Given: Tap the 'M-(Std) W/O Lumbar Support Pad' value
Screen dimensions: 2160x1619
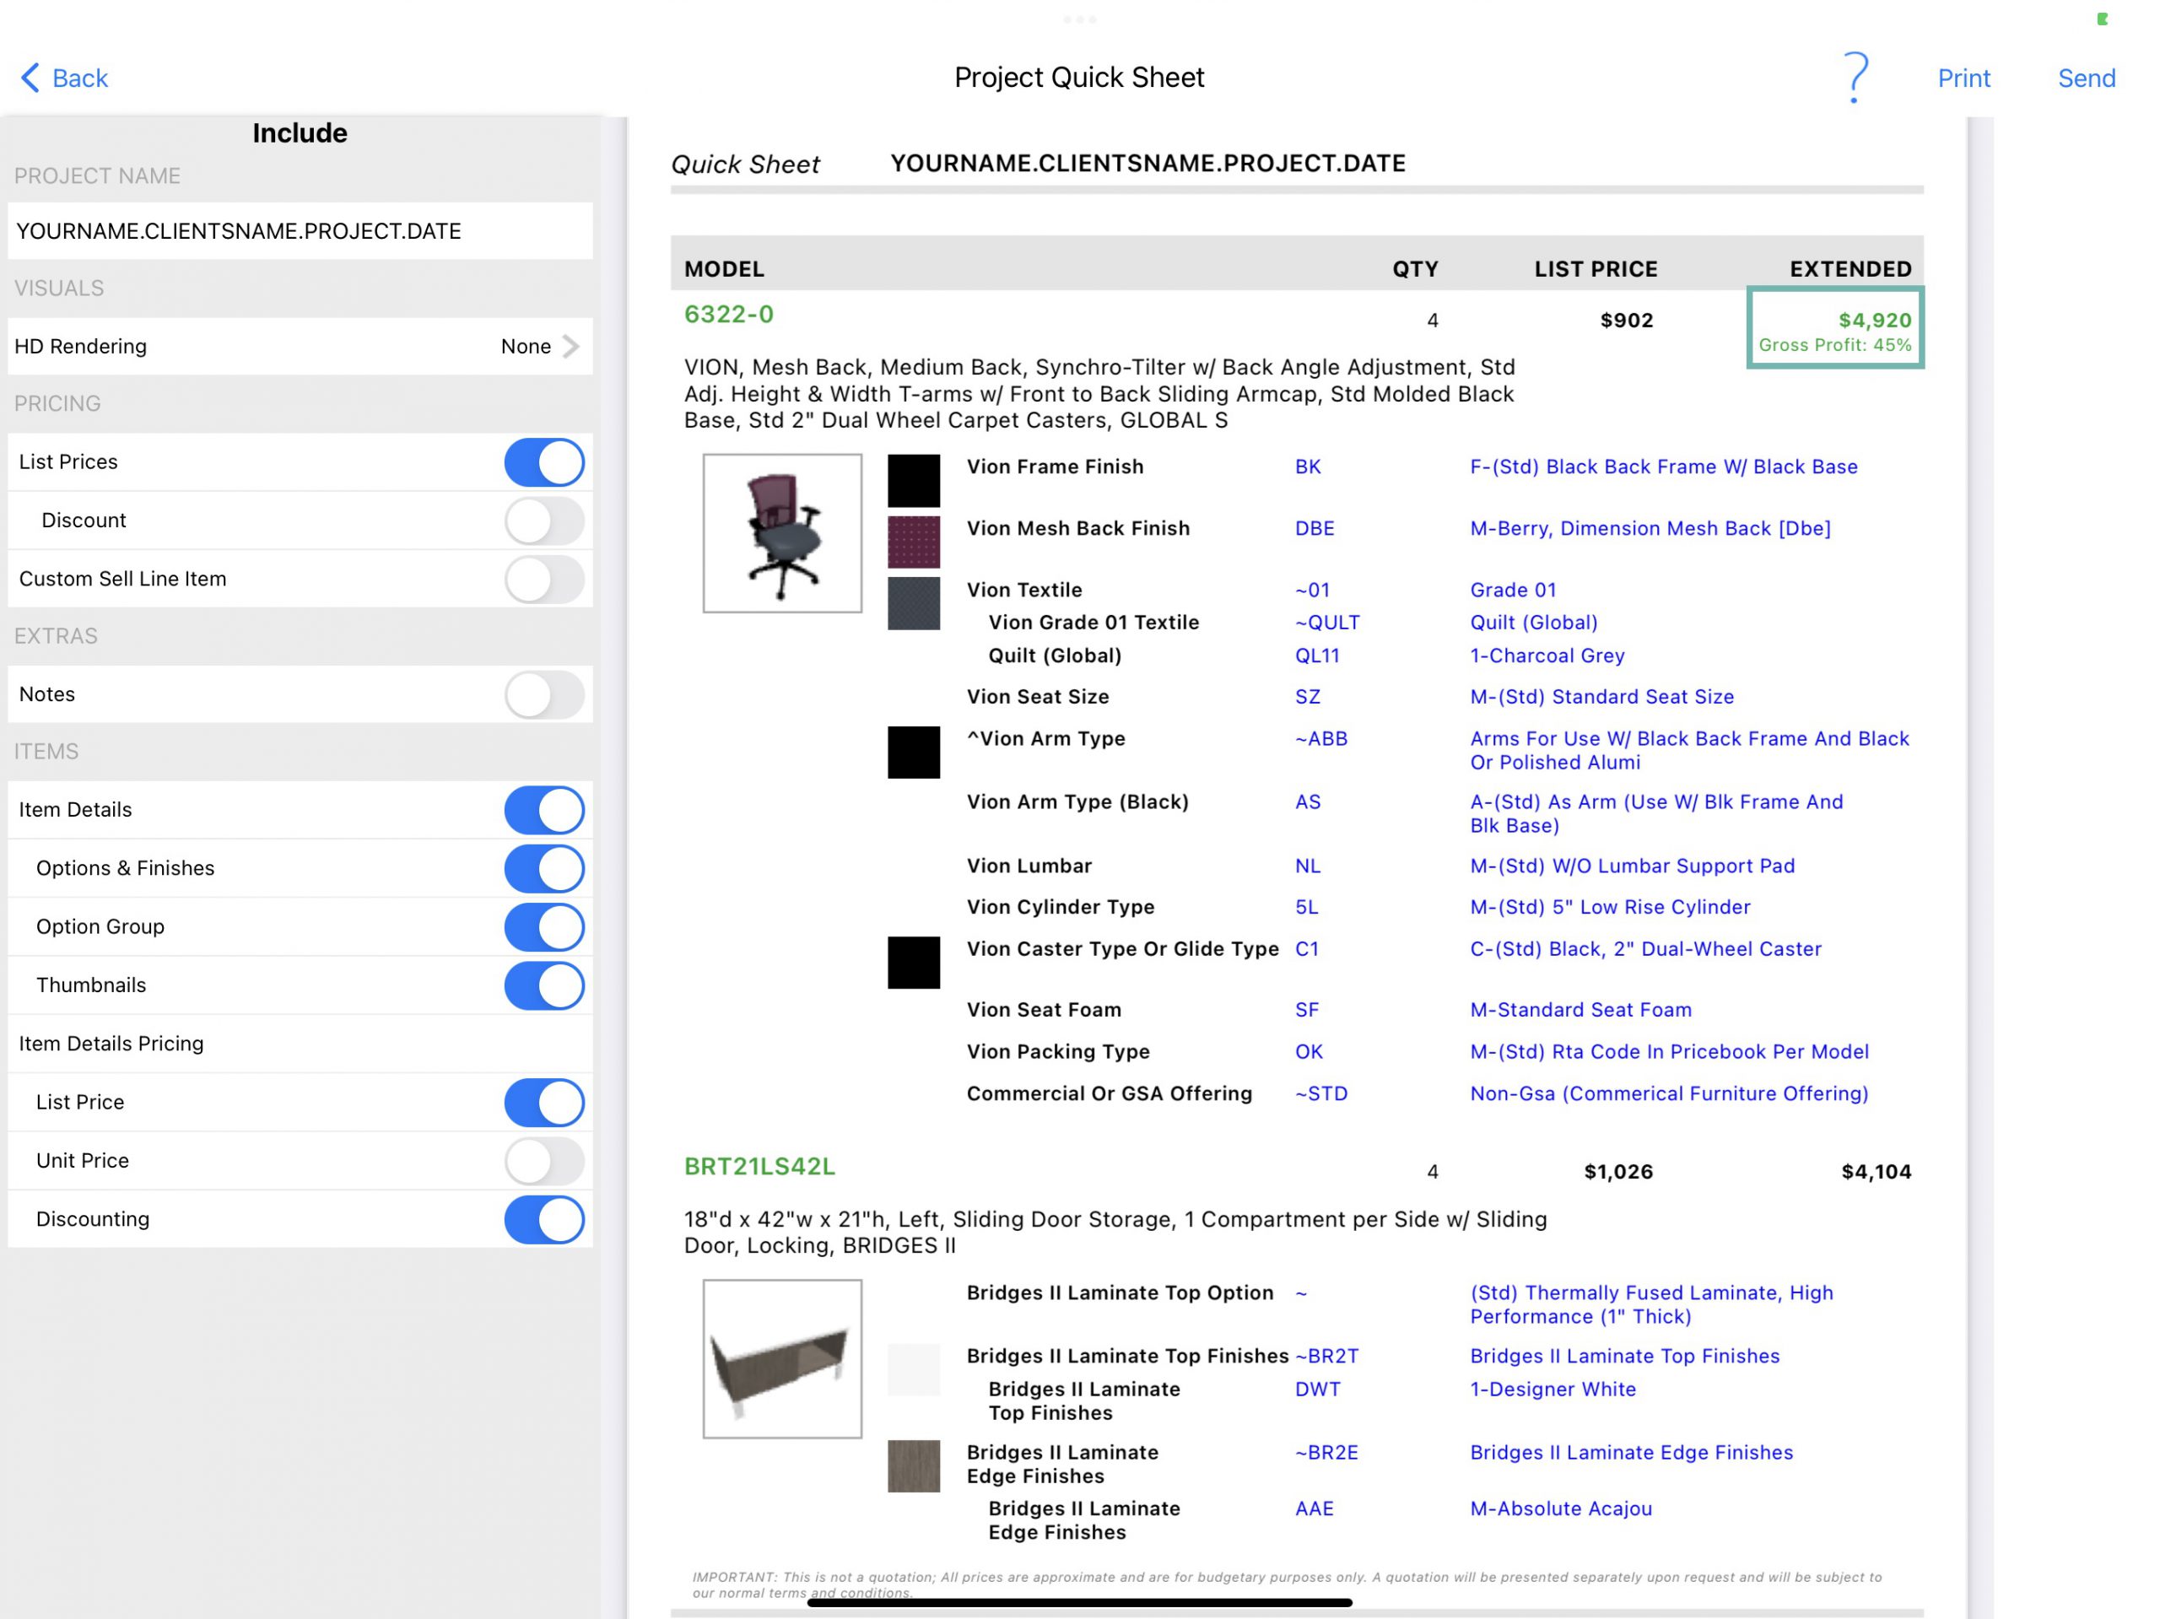Looking at the screenshot, I should [x=1632, y=866].
